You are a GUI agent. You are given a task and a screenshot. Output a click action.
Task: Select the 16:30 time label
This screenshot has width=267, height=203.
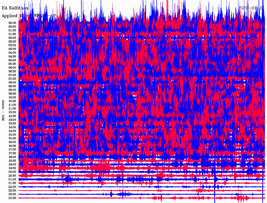pyautogui.click(x=12, y=146)
